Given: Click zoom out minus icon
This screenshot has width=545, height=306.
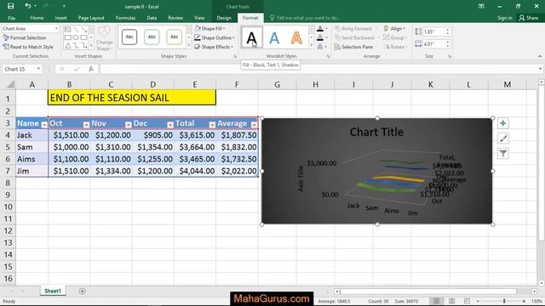Looking at the screenshot, I should 478,301.
